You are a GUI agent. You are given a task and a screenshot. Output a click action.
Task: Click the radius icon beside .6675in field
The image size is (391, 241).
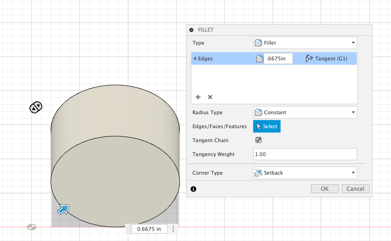[x=259, y=59]
